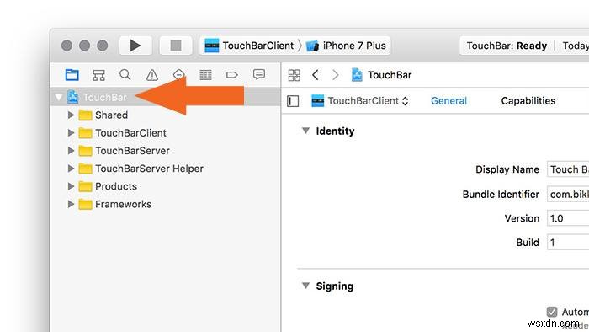Click the Display Name field
The height and width of the screenshot is (332, 589).
point(568,169)
